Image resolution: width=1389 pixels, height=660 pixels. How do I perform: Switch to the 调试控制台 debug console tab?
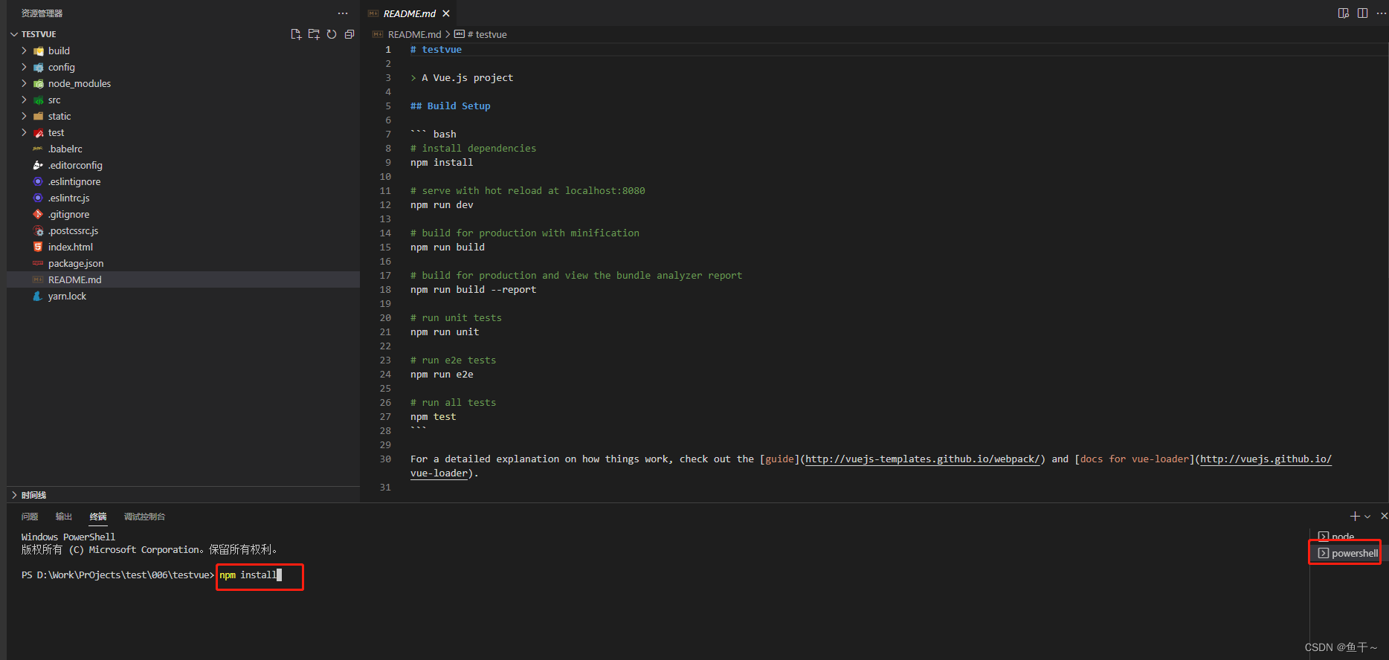144,517
